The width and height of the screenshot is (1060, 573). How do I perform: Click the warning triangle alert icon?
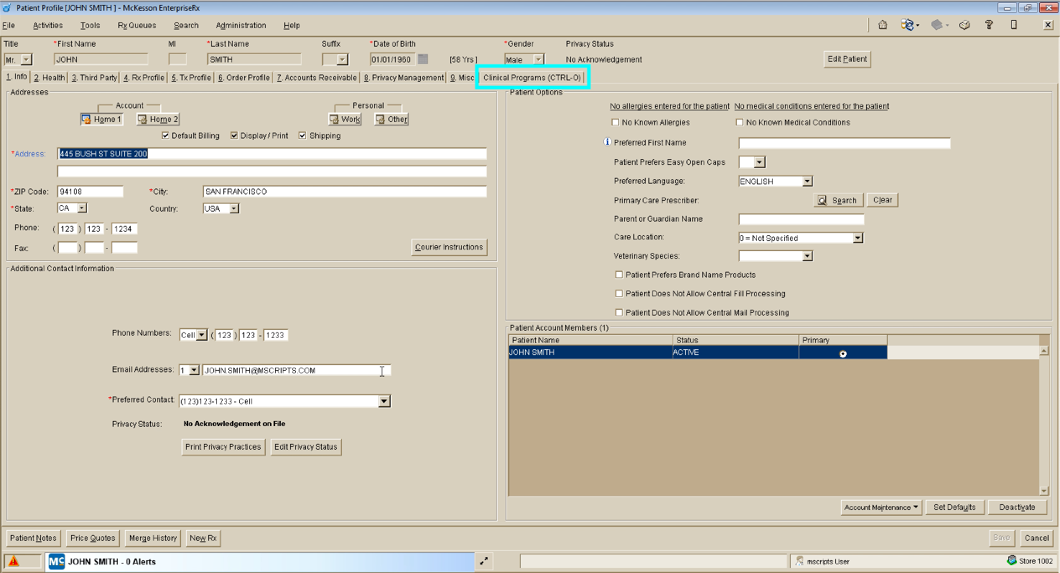click(x=14, y=562)
